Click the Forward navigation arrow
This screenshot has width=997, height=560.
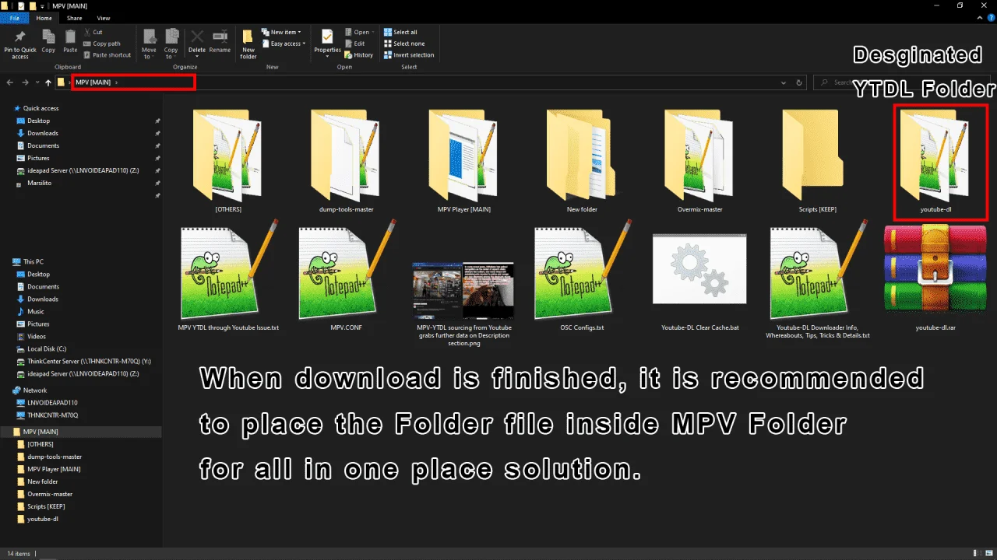(x=26, y=82)
